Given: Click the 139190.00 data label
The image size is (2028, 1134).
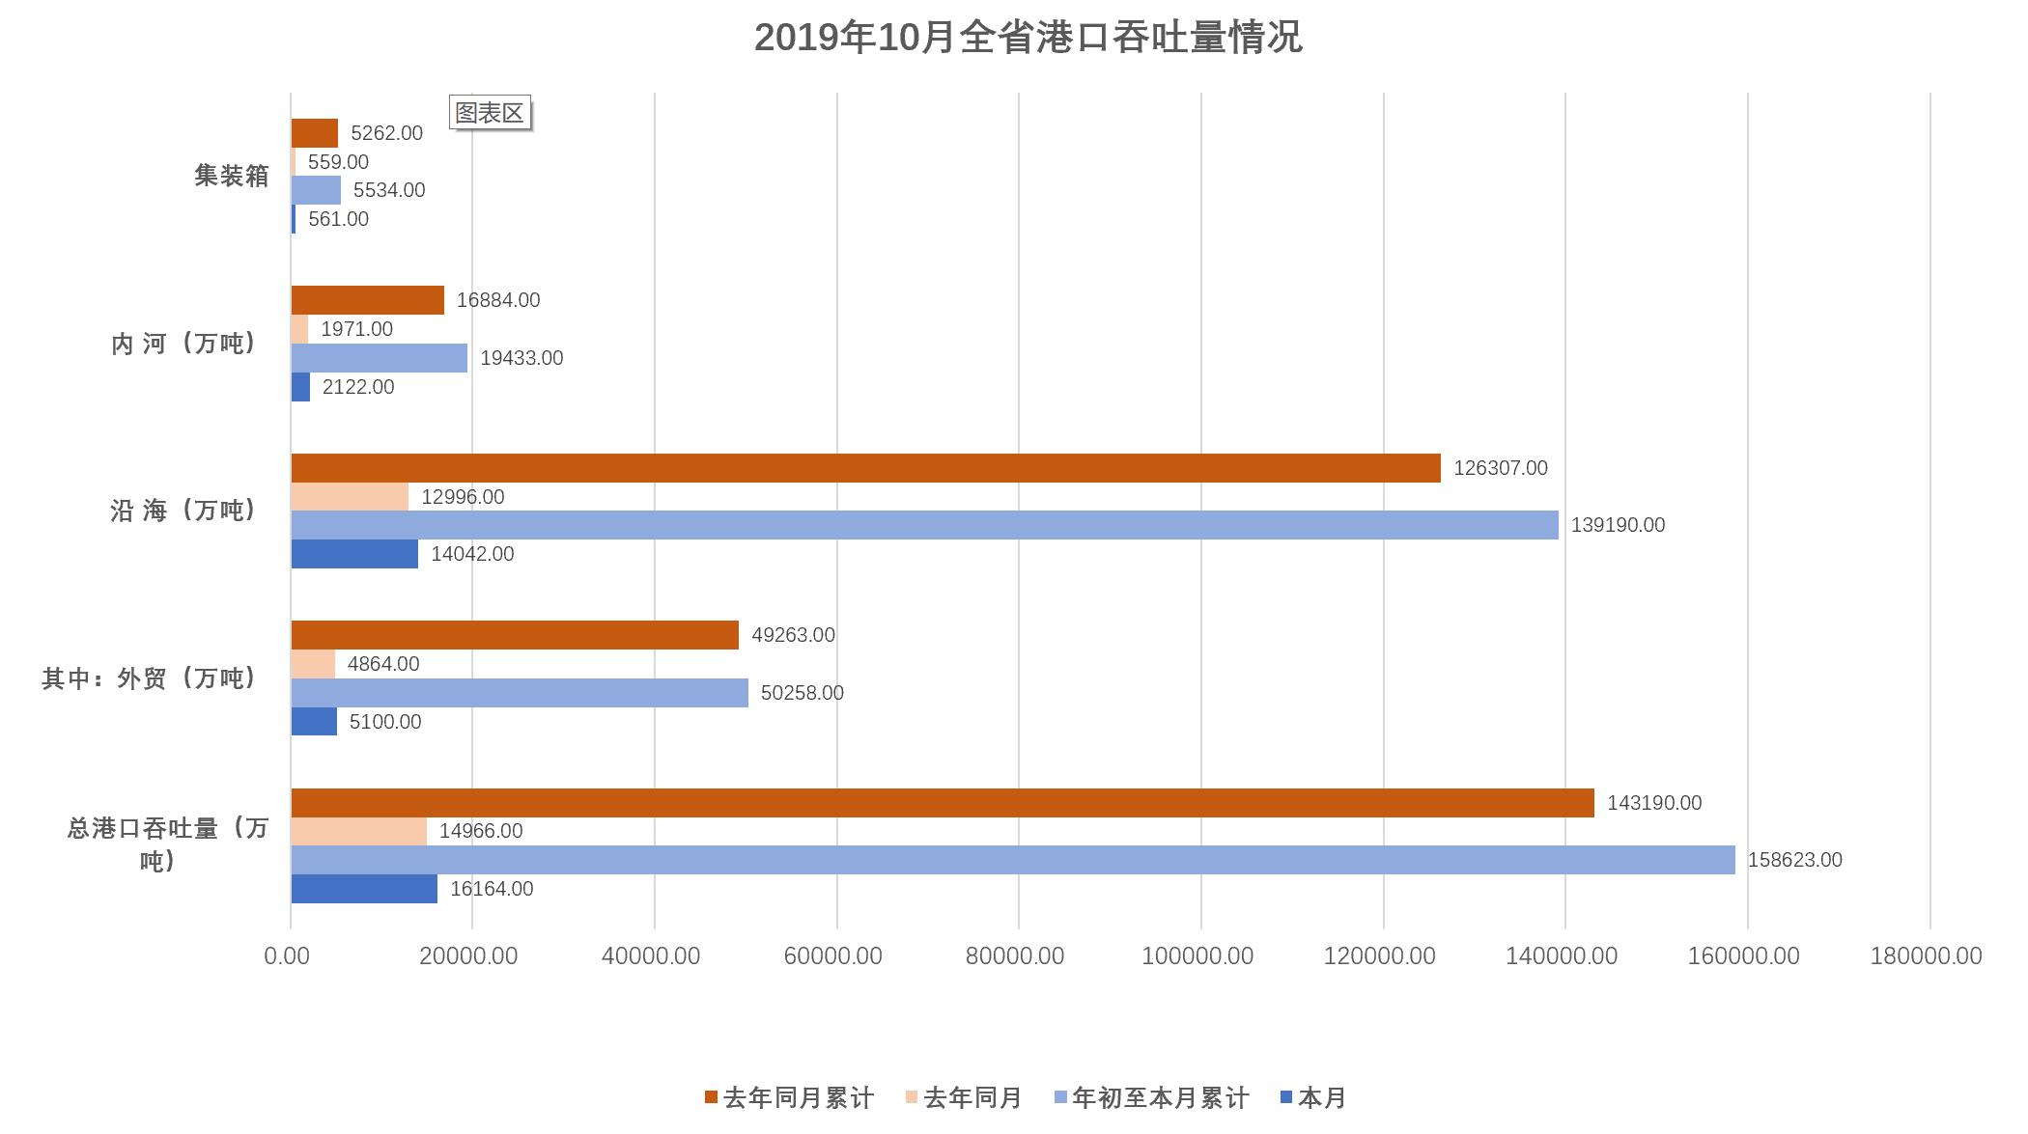Looking at the screenshot, I should (x=1618, y=526).
